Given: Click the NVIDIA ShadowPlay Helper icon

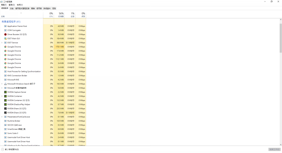Looking at the screenshot, I should (5, 104).
